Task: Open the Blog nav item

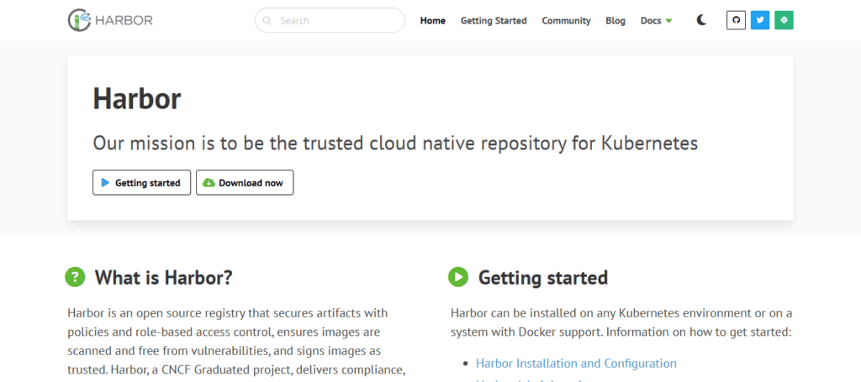Action: [615, 21]
